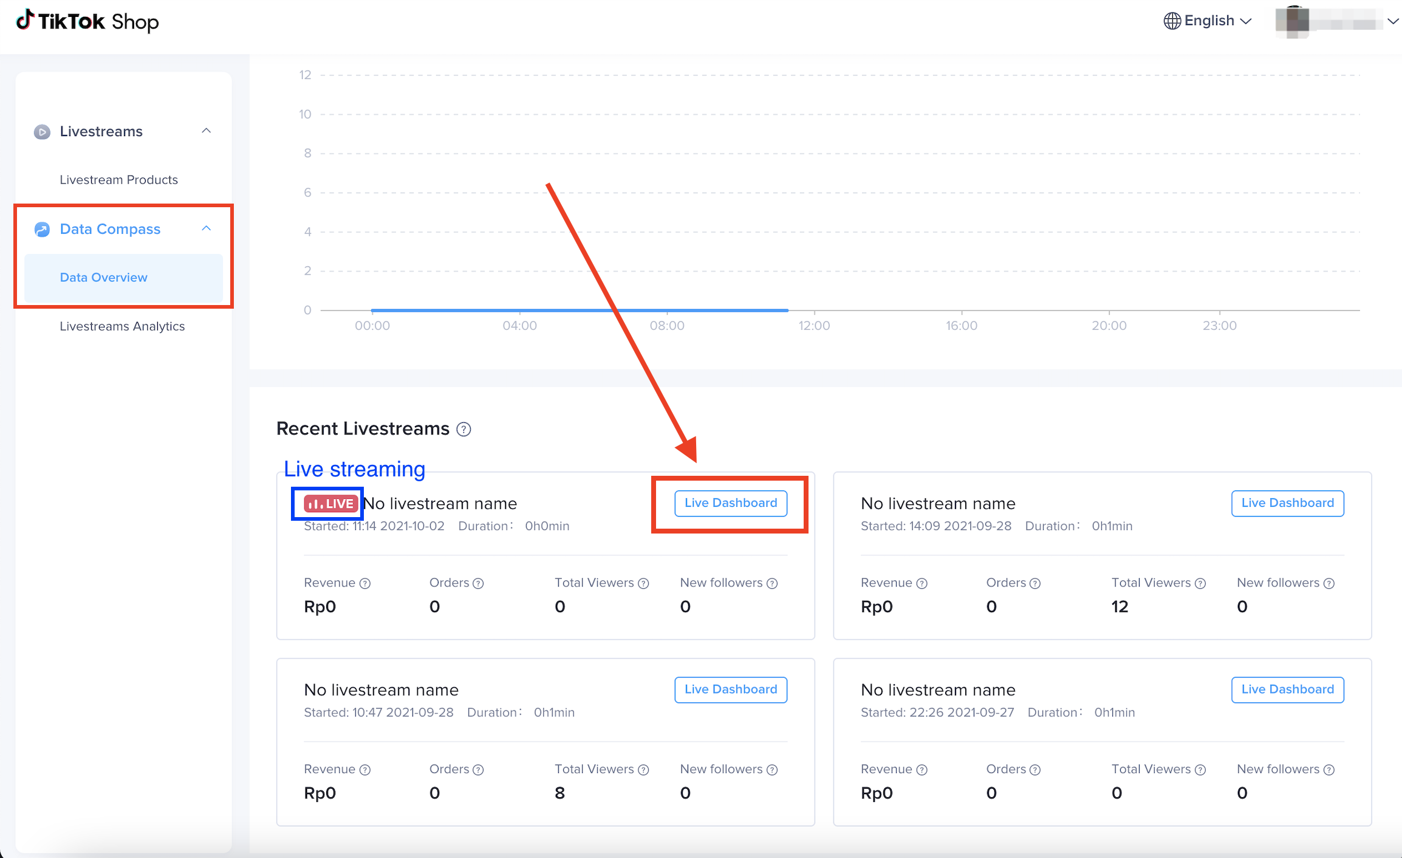Screen dimensions: 1402x858
Task: Click the Livestreams play icon in sidebar
Action: tap(42, 132)
